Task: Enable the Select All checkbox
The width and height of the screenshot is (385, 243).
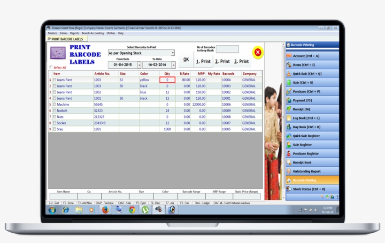Action: (x=51, y=67)
